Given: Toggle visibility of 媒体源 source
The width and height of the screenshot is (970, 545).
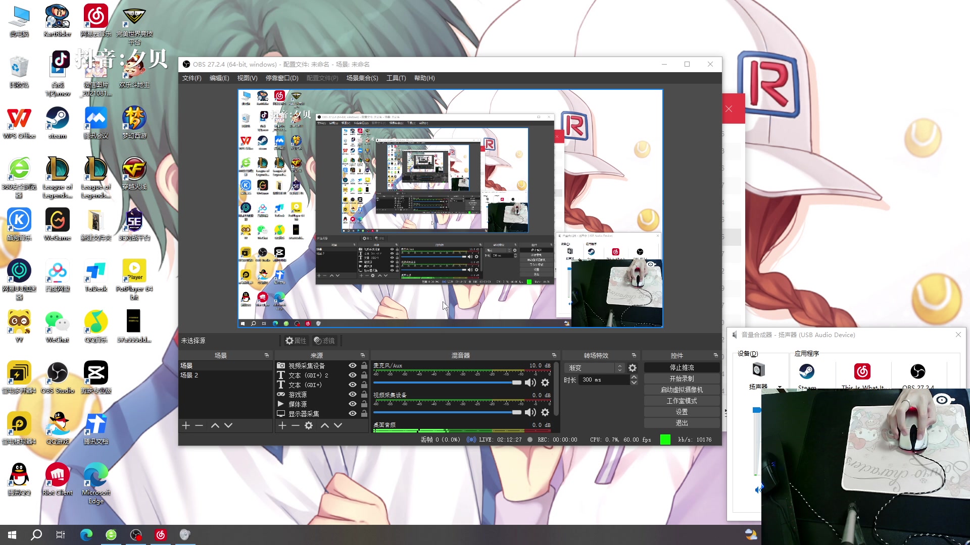Looking at the screenshot, I should (x=353, y=404).
